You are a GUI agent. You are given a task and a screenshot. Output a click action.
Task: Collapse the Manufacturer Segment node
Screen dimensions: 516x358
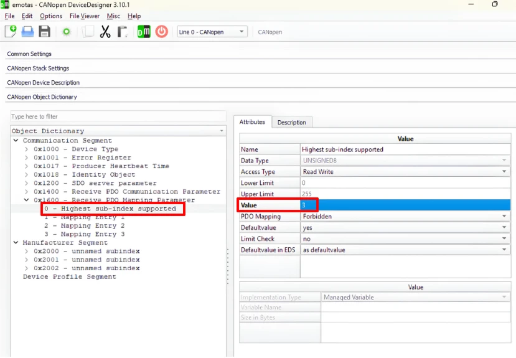point(16,242)
